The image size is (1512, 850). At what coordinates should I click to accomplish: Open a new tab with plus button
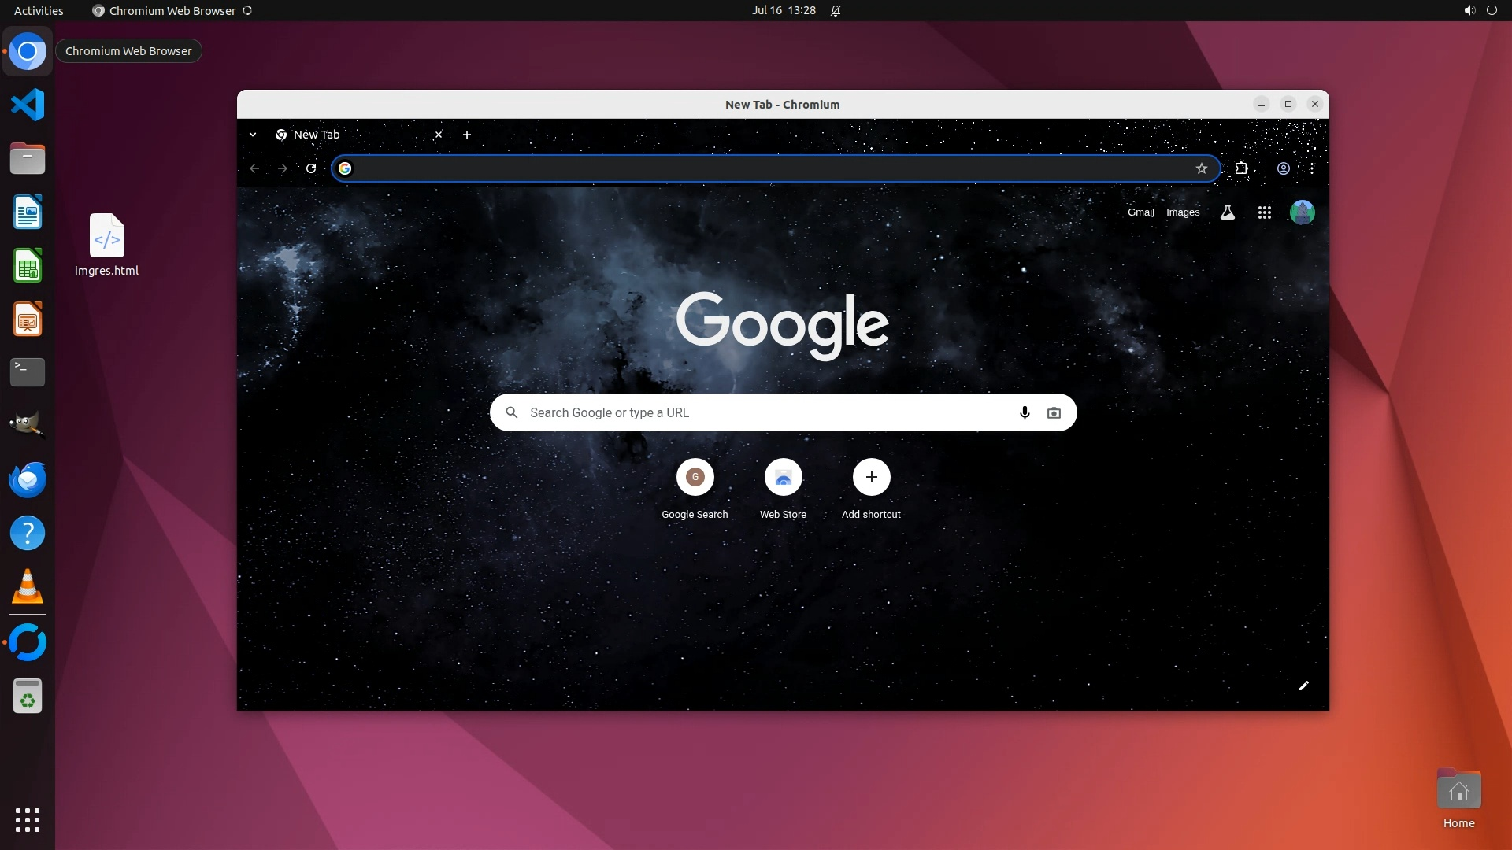[467, 135]
